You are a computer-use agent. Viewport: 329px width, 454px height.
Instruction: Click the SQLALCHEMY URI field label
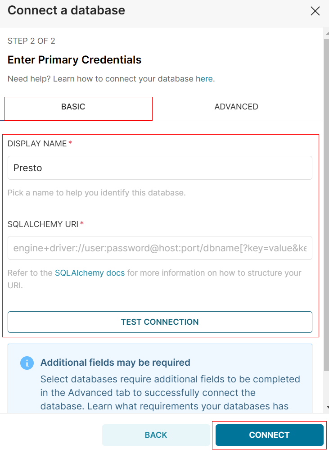click(x=43, y=224)
